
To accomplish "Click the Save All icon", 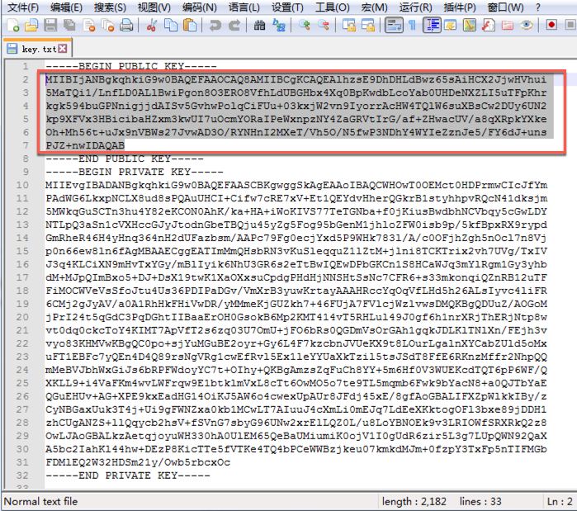I will point(69,25).
